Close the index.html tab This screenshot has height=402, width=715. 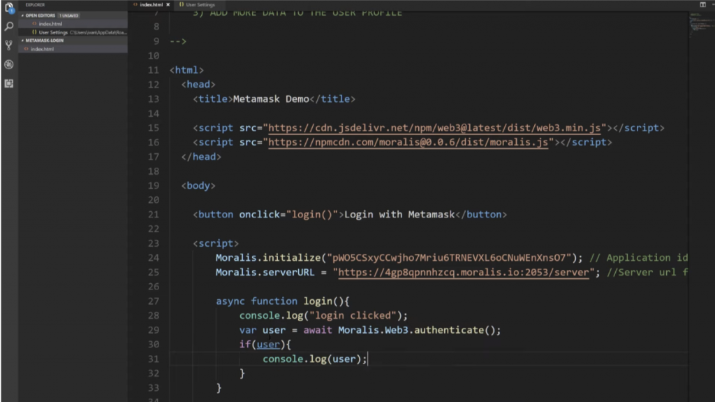[168, 5]
